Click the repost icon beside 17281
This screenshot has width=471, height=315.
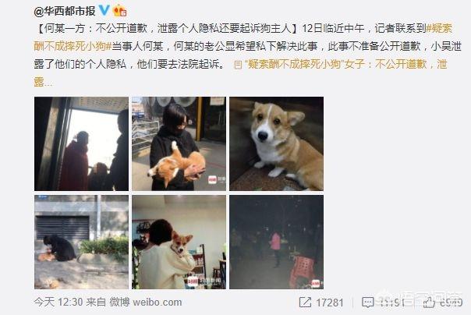(x=305, y=302)
